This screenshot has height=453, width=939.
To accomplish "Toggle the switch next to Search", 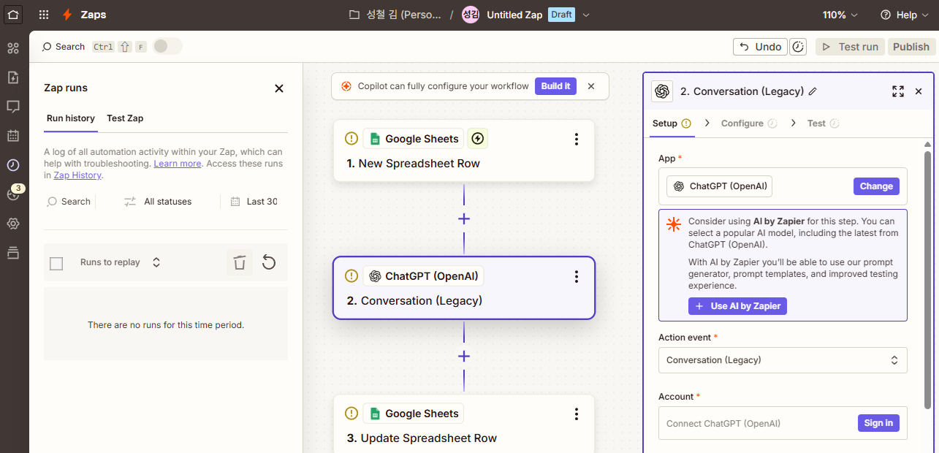I will point(167,47).
